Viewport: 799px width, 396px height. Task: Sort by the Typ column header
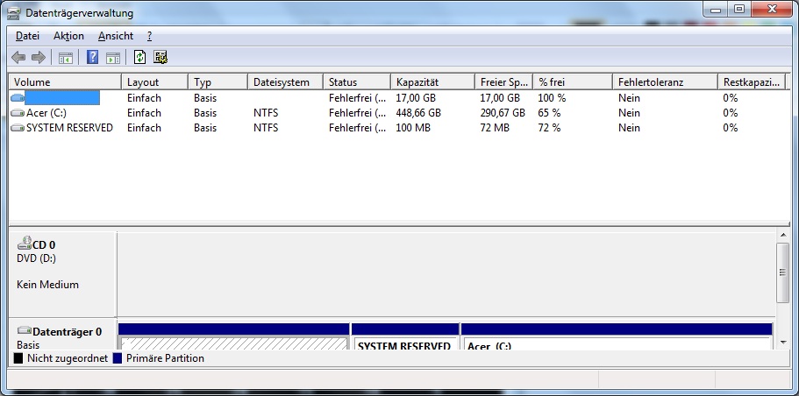tap(218, 82)
